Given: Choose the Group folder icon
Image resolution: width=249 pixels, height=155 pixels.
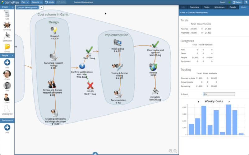Looking at the screenshot, I should coord(7,46).
